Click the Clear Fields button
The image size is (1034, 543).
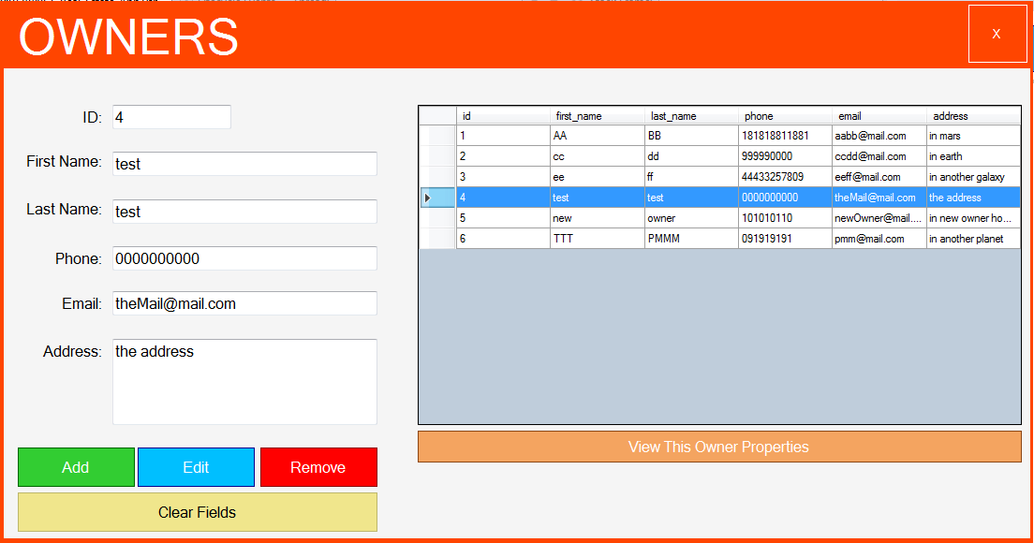[x=197, y=512]
